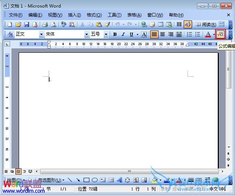The height and width of the screenshot is (195, 235).
Task: Toggle bold formatting
Action: tap(115, 34)
